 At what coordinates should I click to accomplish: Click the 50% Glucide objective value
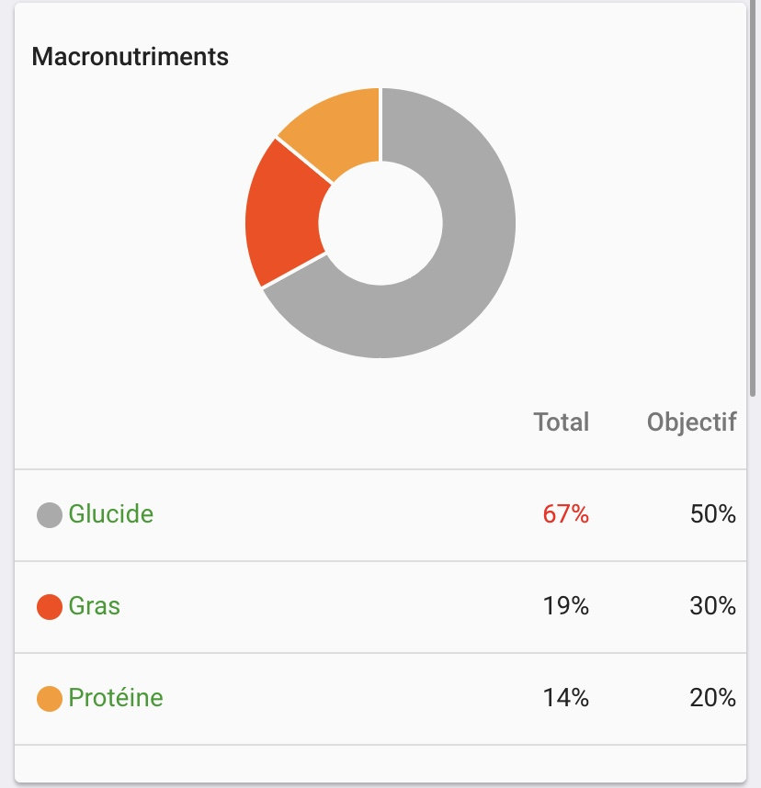tap(712, 514)
